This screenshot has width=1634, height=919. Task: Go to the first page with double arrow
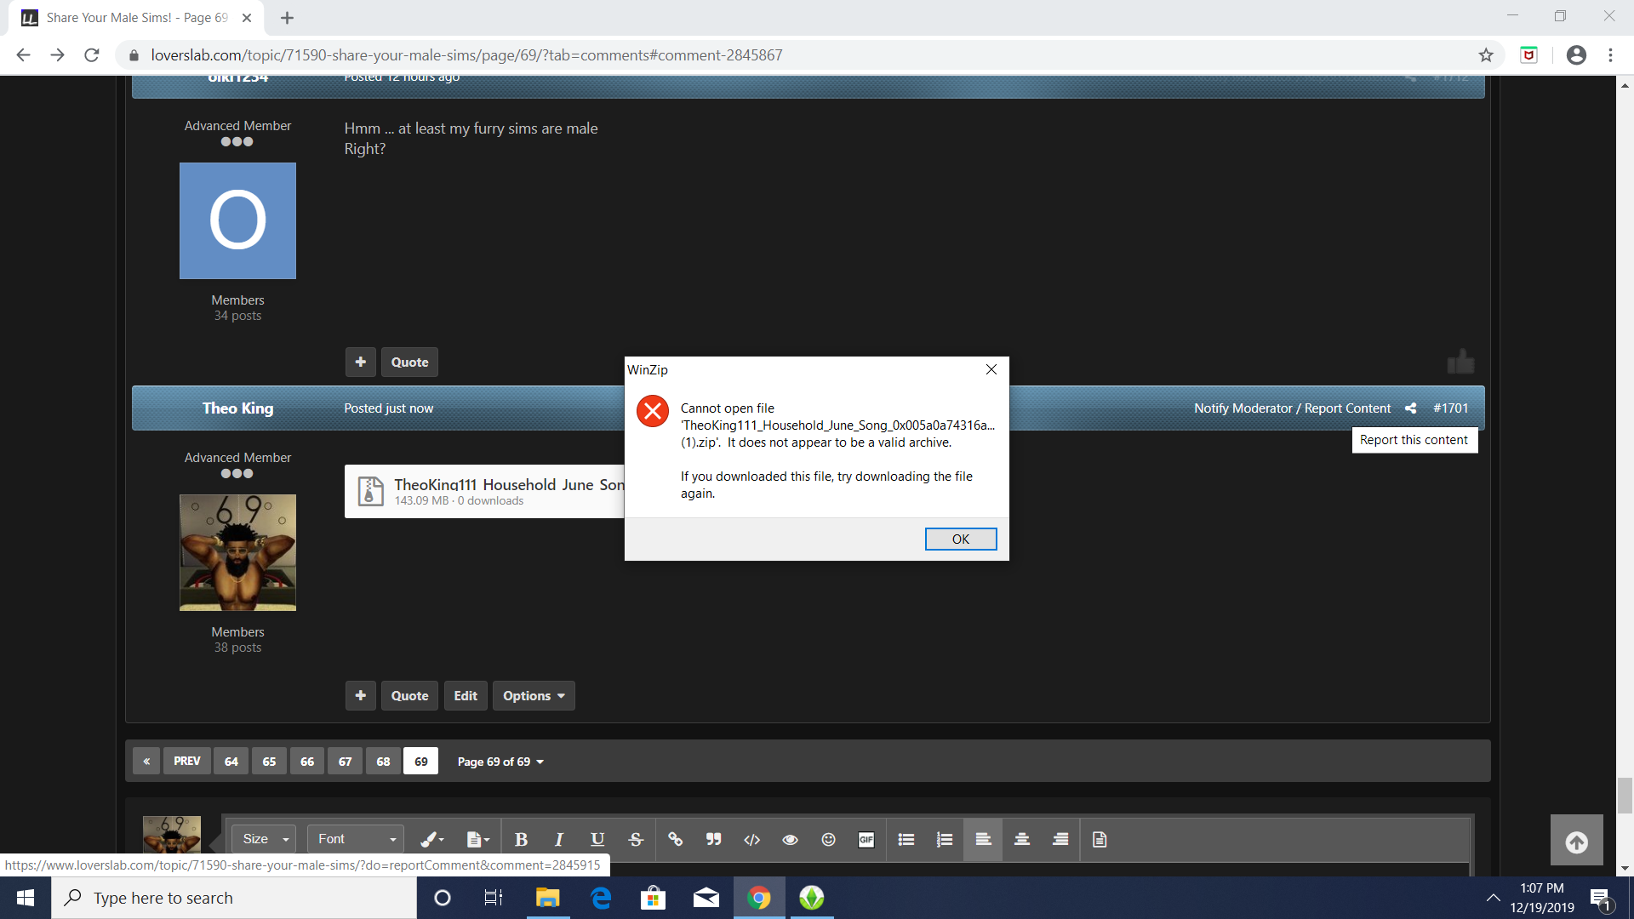(x=146, y=761)
